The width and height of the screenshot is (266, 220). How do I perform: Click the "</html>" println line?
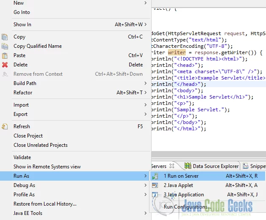pyautogui.click(x=179, y=129)
